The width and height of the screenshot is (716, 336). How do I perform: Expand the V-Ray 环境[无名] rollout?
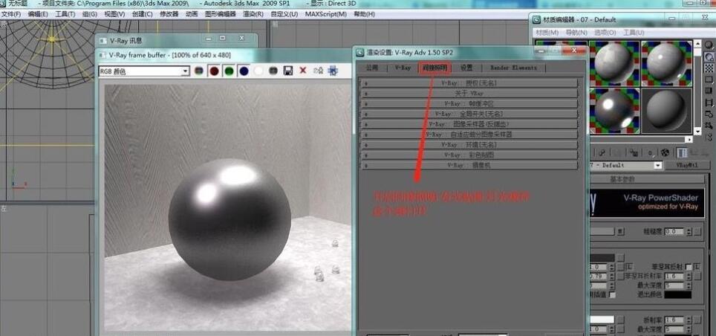point(469,145)
